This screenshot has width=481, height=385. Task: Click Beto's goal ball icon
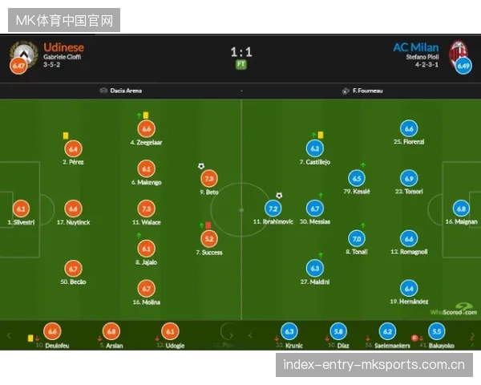point(201,166)
